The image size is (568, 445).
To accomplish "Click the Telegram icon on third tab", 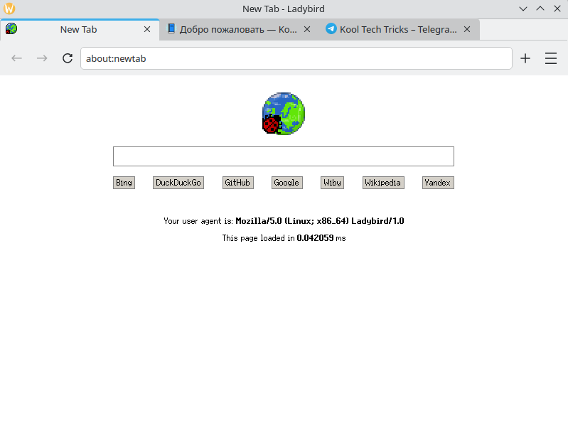I will click(x=331, y=28).
